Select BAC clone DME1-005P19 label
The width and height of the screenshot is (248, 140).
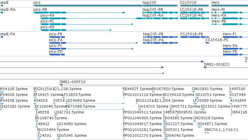click(73, 82)
